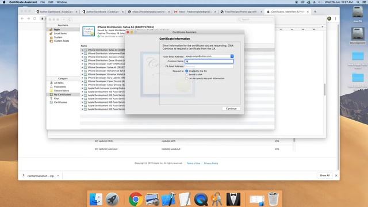
Task: Open Finder from the Dock
Action: [x=96, y=200]
